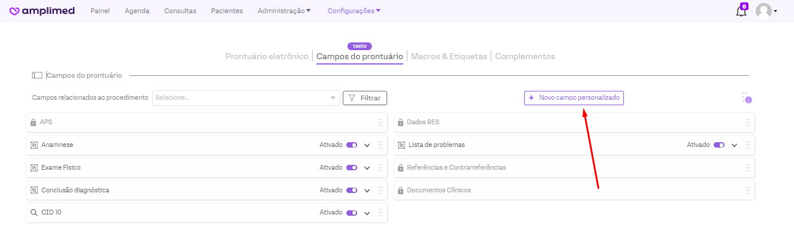Click the notifications bell icon
This screenshot has width=794, height=239.
741,11
